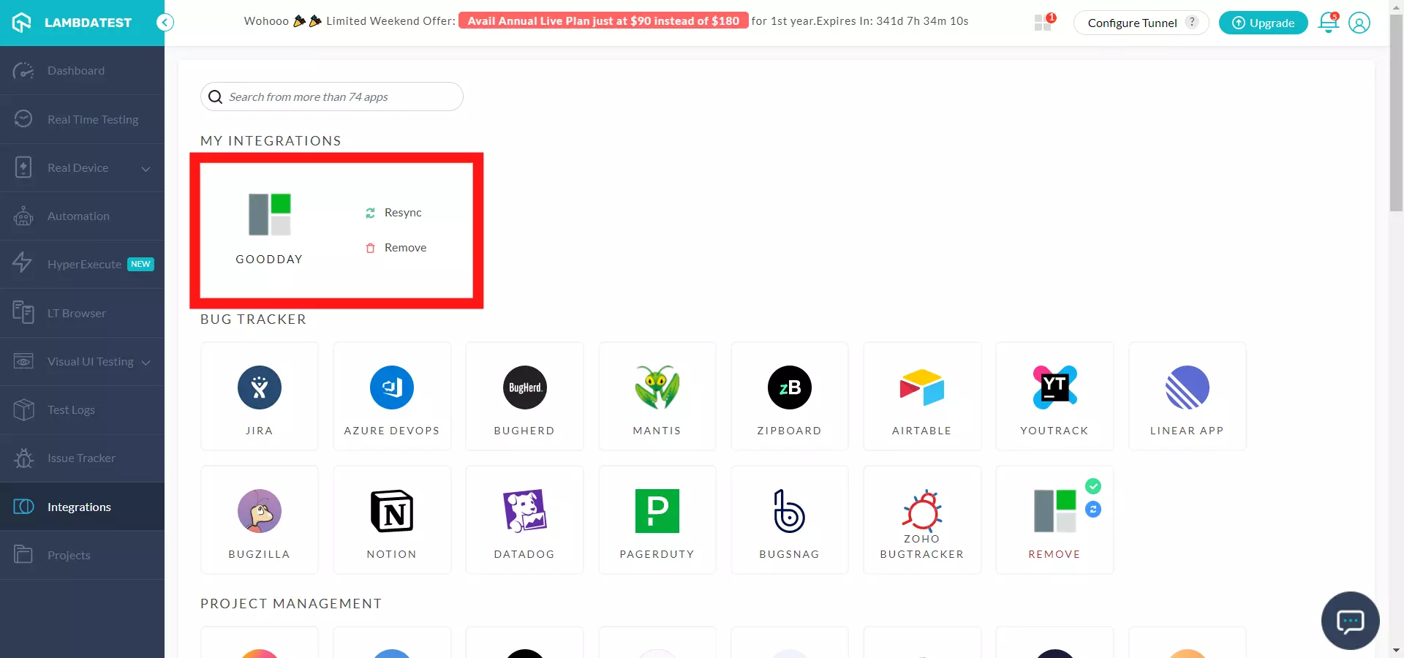Select the Azure DevOps integration icon
Screen dimensions: 1404x658
pos(391,387)
